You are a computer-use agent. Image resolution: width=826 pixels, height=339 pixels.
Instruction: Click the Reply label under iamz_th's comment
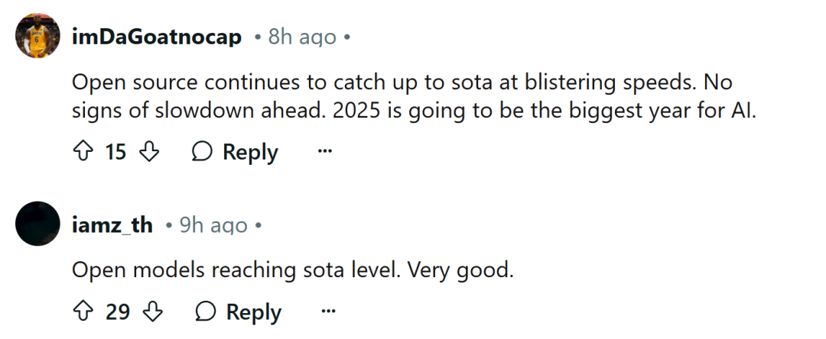(x=254, y=313)
